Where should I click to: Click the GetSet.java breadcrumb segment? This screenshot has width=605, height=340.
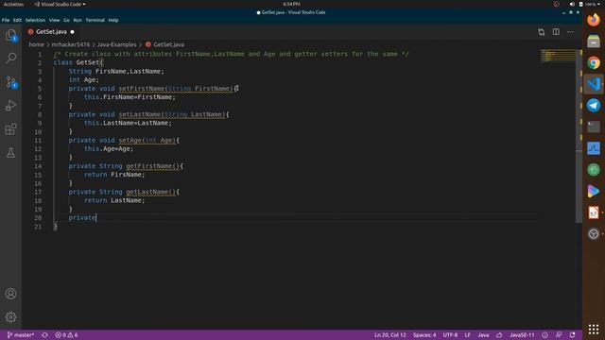168,44
